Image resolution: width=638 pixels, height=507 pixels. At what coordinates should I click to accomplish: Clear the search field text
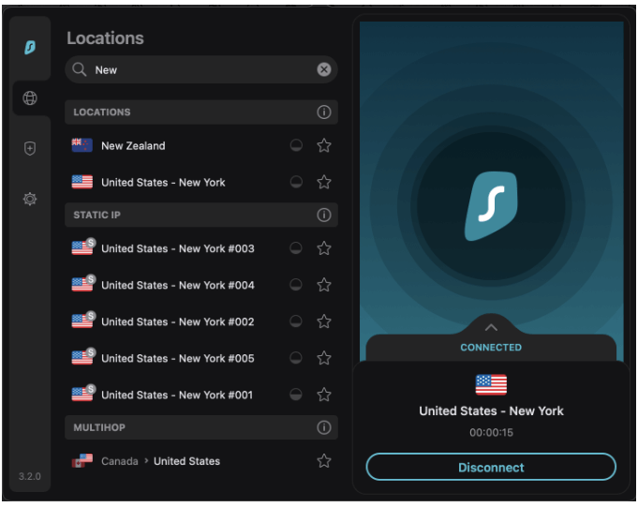tap(324, 69)
